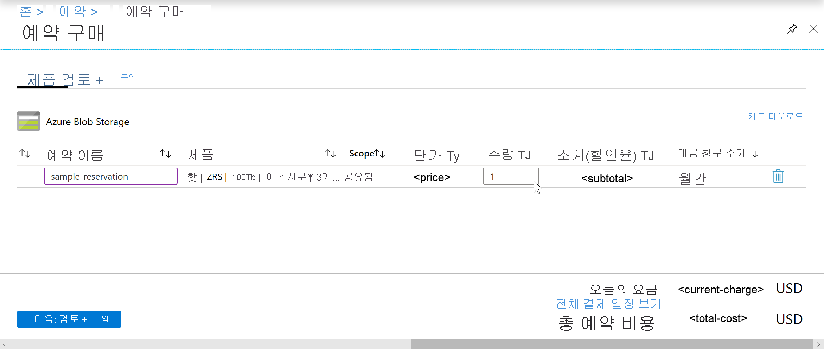This screenshot has width=824, height=349.
Task: Click the scrollbar left arrow
Action: [4, 344]
